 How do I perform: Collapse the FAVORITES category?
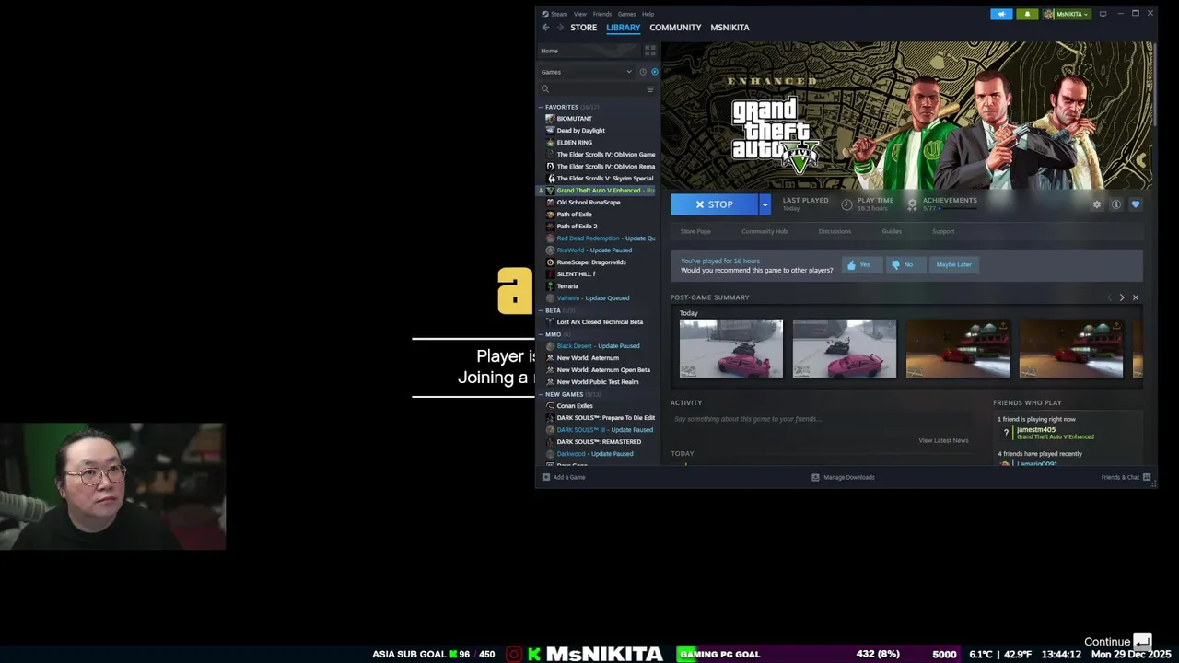point(542,107)
